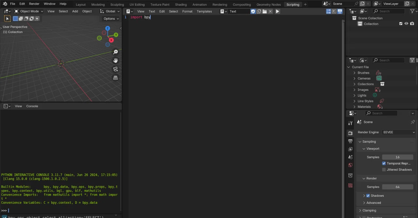Expand Cameras in data browser
The height and width of the screenshot is (218, 418).
354,78
